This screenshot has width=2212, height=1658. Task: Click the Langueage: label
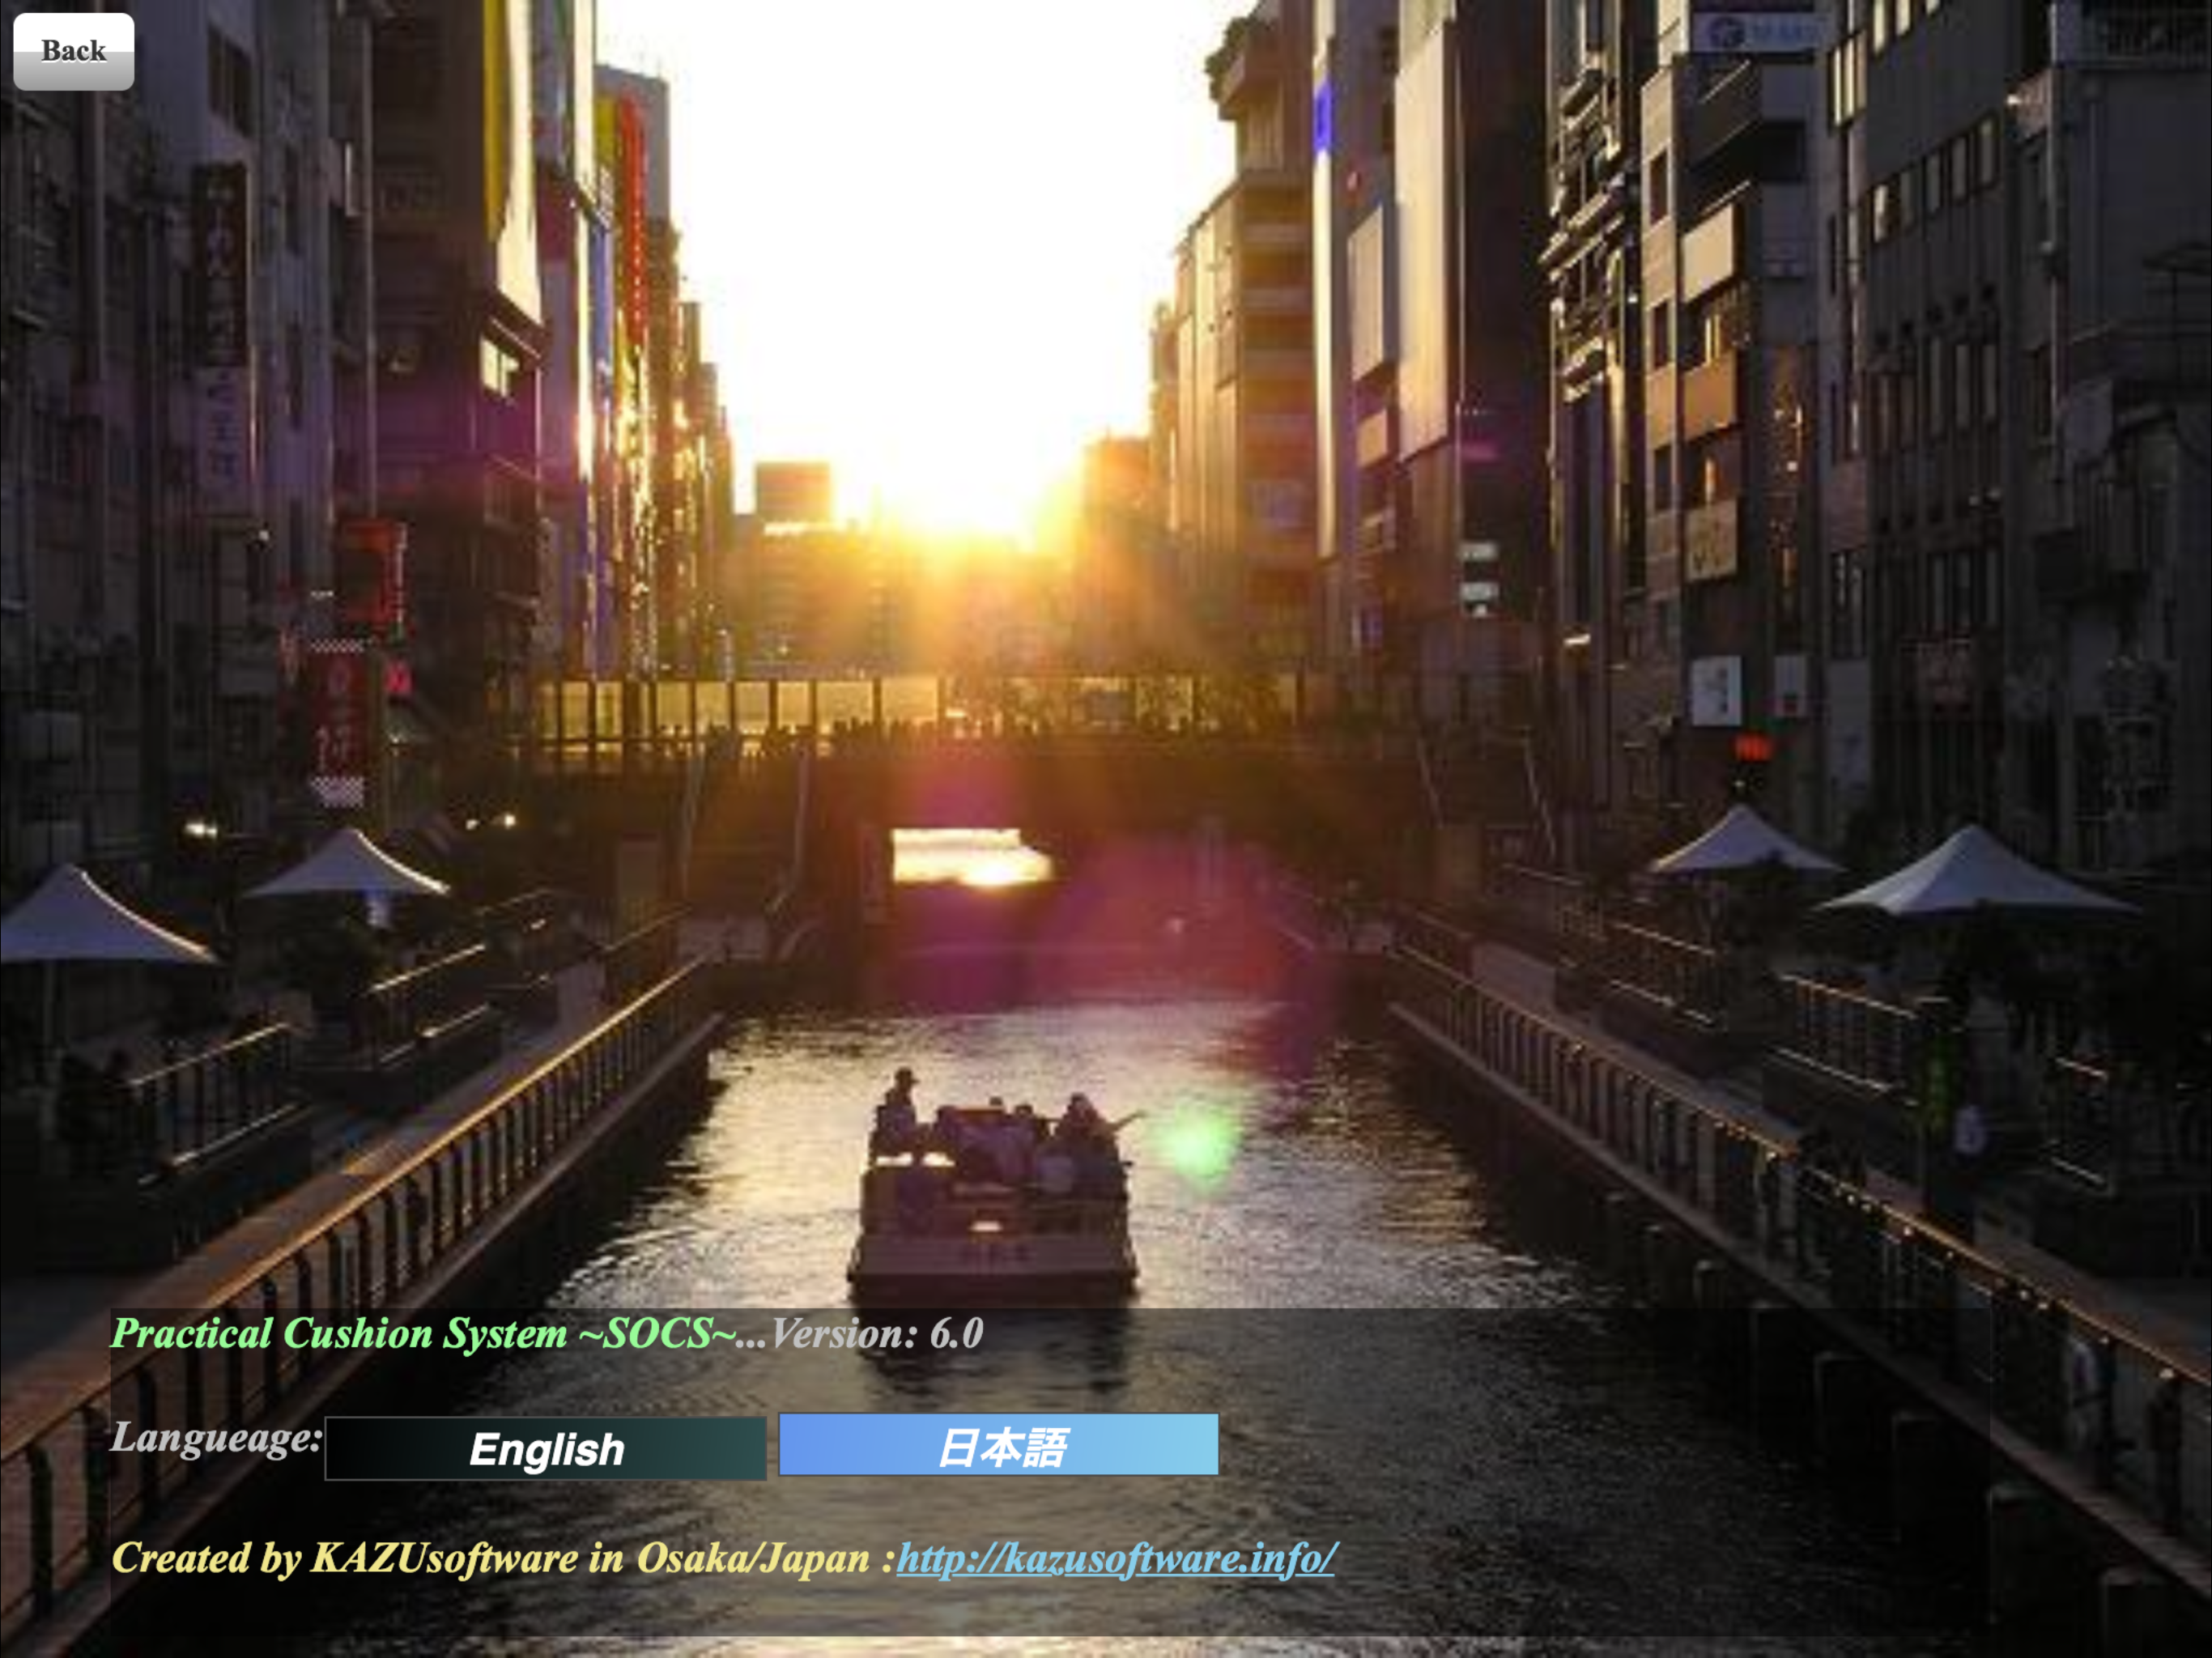pos(216,1438)
